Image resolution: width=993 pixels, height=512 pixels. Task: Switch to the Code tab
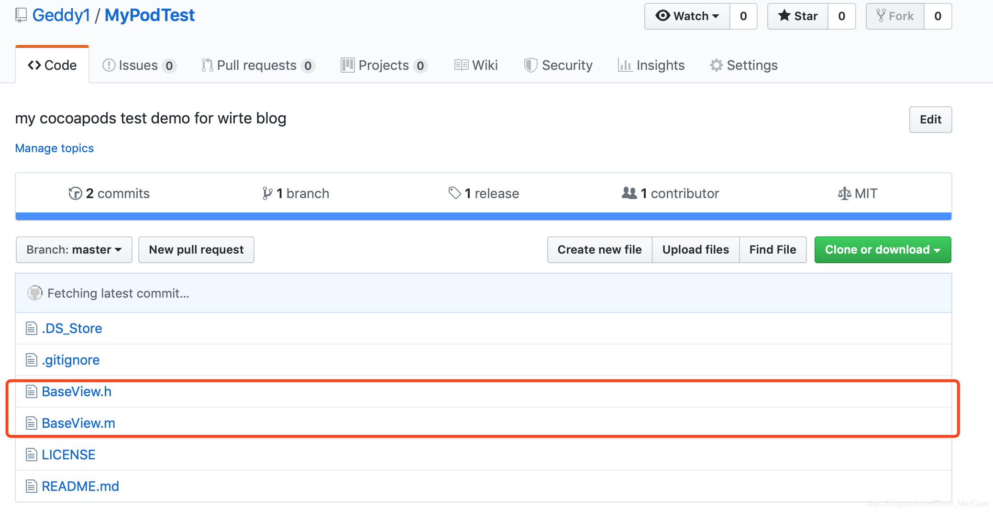pos(52,65)
